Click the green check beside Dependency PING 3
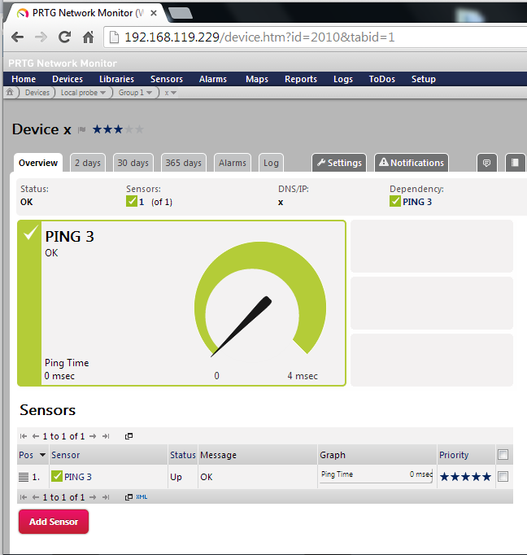This screenshot has height=555, width=527. pyautogui.click(x=394, y=201)
